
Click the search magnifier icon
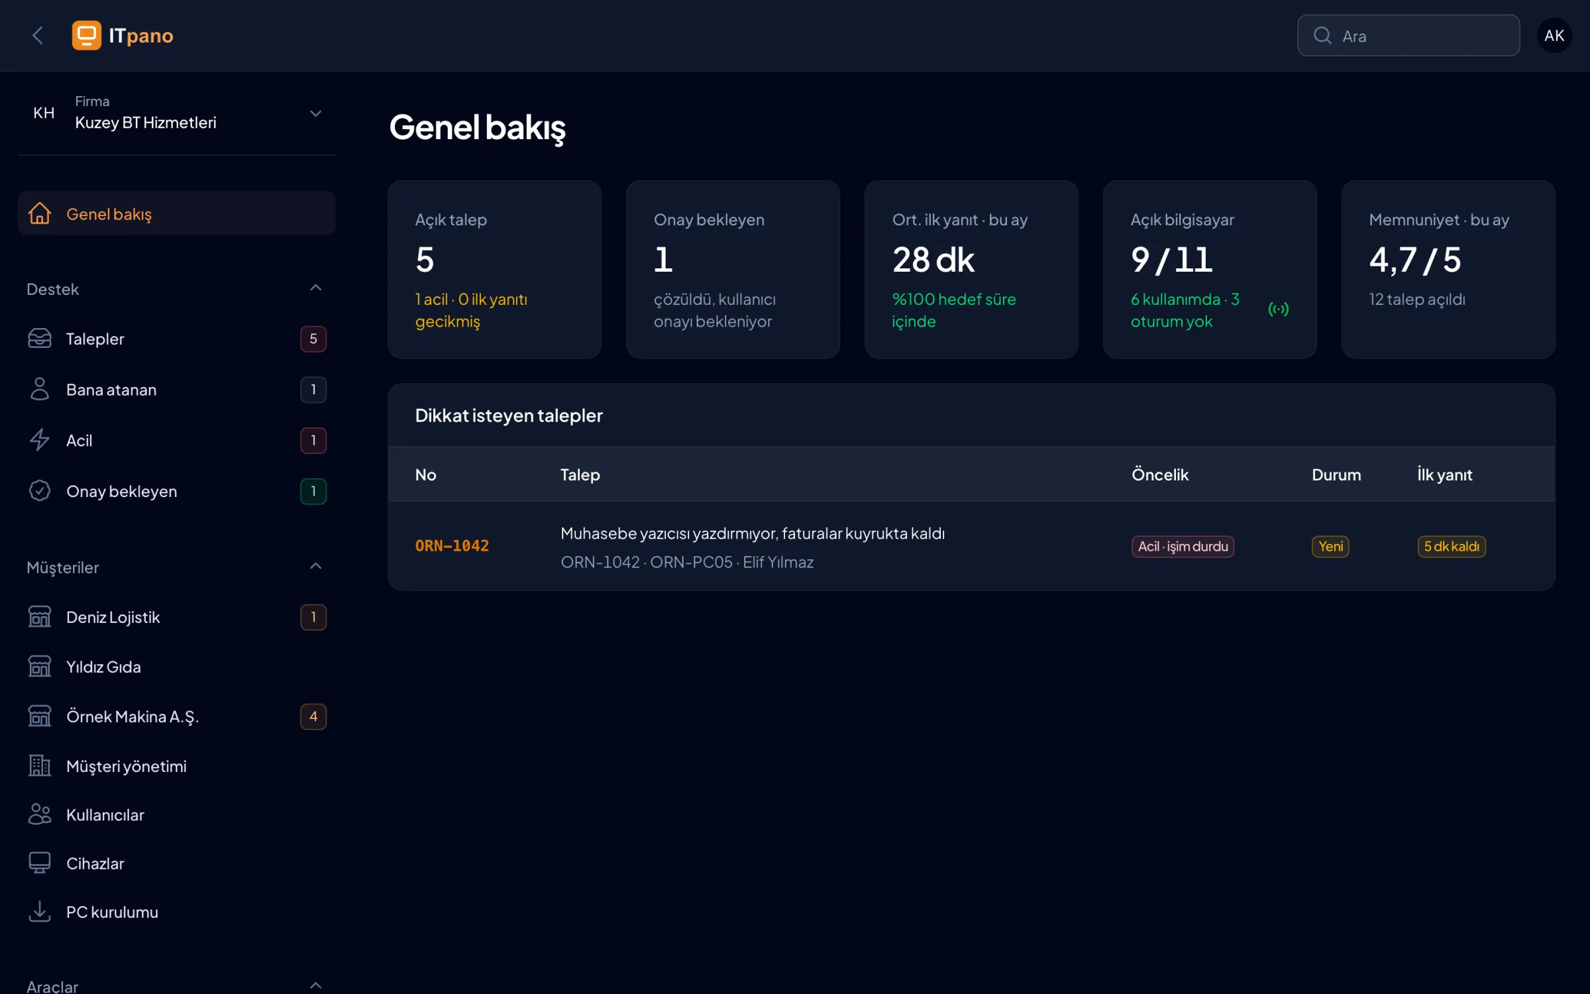(1322, 36)
